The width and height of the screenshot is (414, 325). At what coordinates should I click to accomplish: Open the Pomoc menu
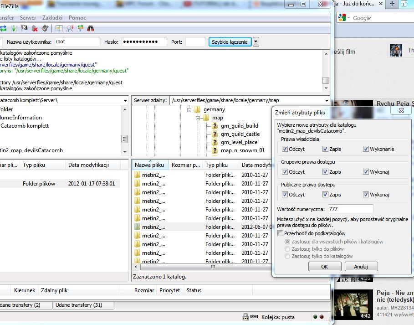point(77,18)
